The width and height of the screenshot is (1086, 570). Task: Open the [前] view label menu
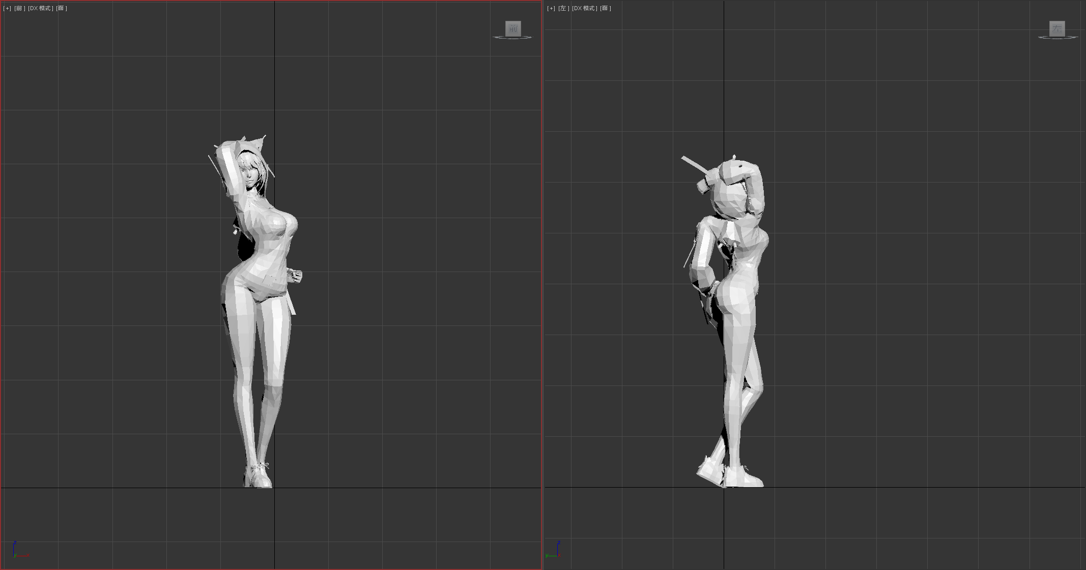(20, 8)
